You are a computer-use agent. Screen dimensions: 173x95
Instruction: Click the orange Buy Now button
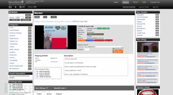pyautogui.click(x=118, y=51)
